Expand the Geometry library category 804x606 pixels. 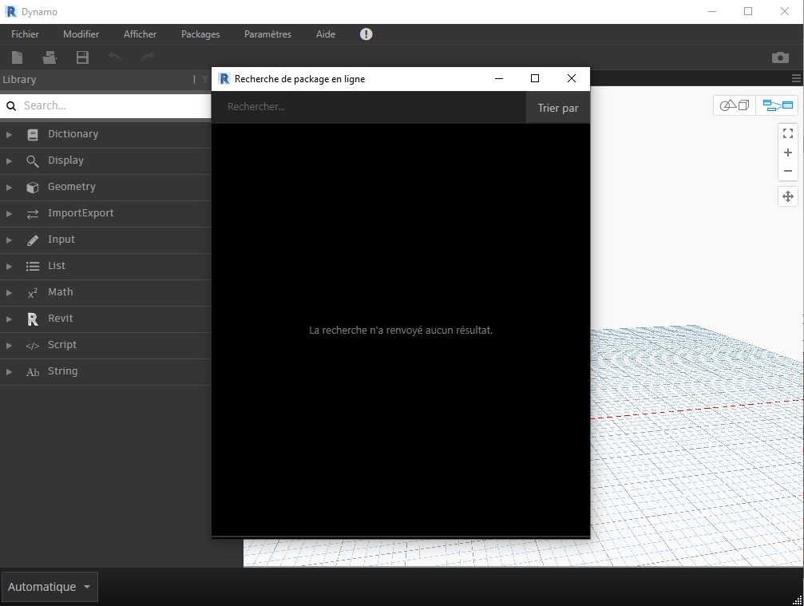click(x=71, y=187)
